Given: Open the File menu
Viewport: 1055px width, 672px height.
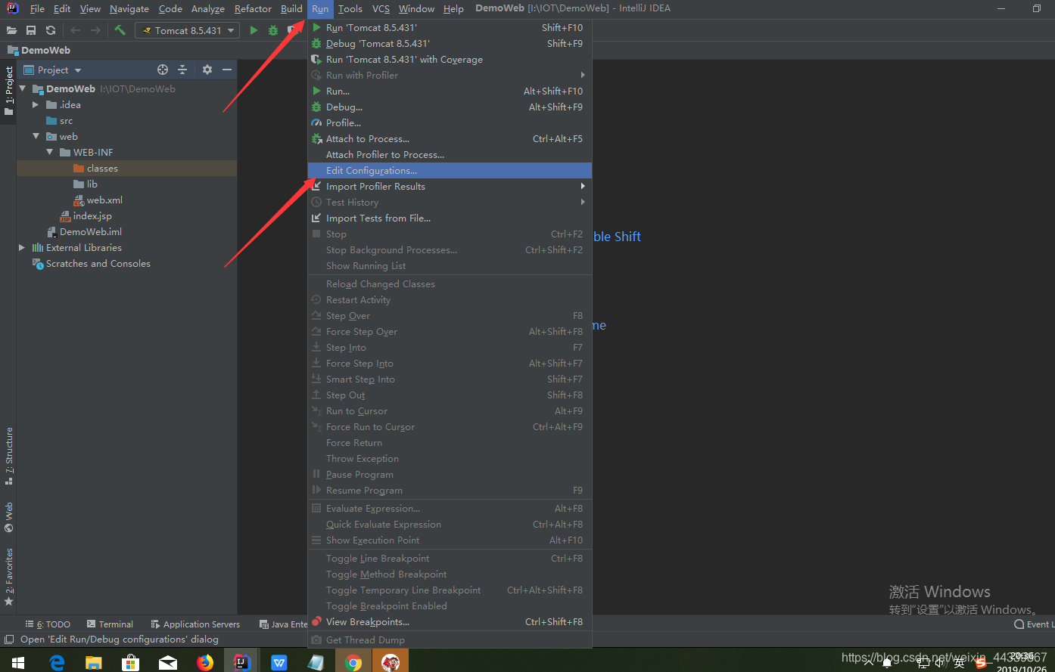Looking at the screenshot, I should 37,8.
